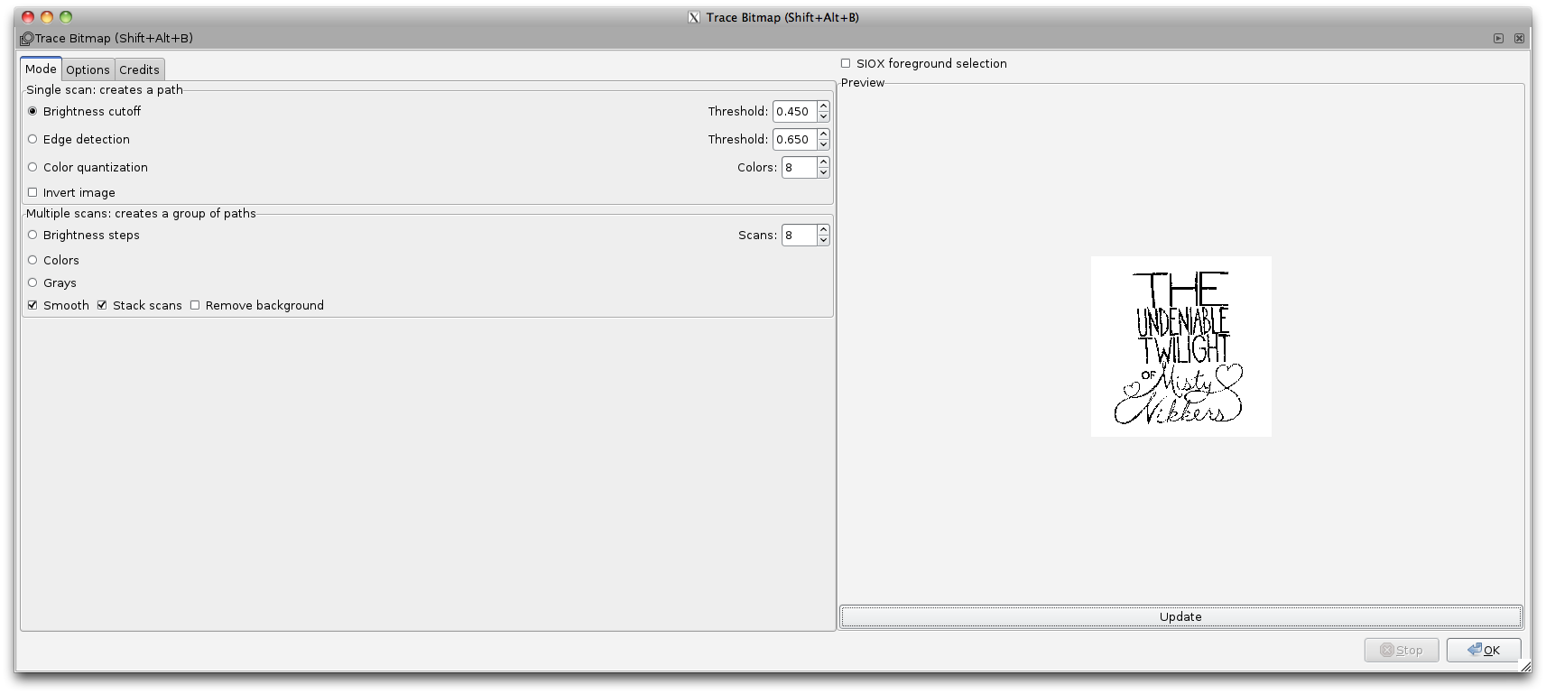Increase the number of quantization Colors
The height and width of the screenshot is (694, 1546).
pos(823,162)
